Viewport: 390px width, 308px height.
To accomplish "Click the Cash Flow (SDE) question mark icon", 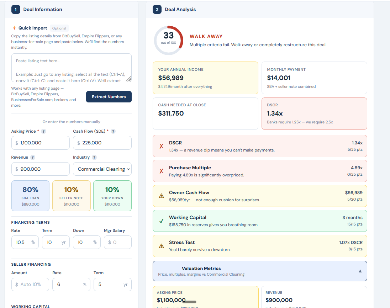I will coord(113,131).
